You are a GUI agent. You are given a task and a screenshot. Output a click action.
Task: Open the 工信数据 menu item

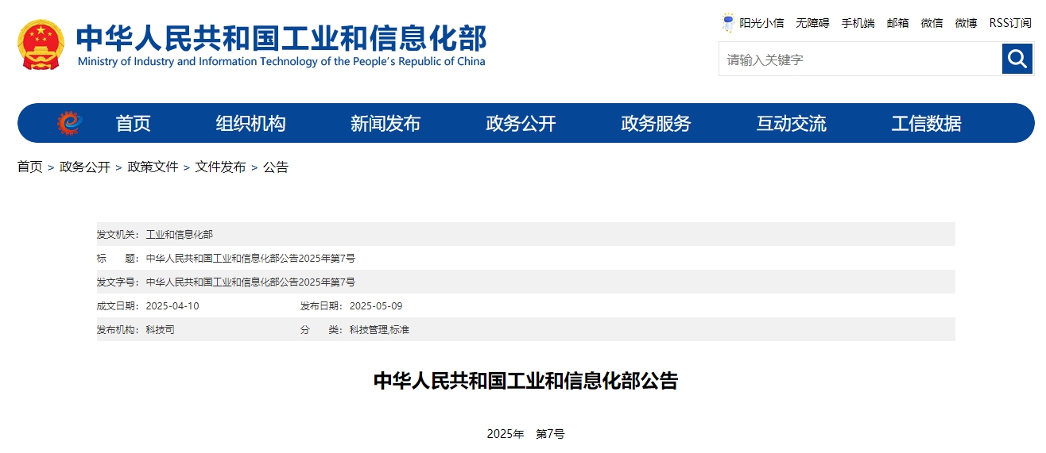(926, 123)
